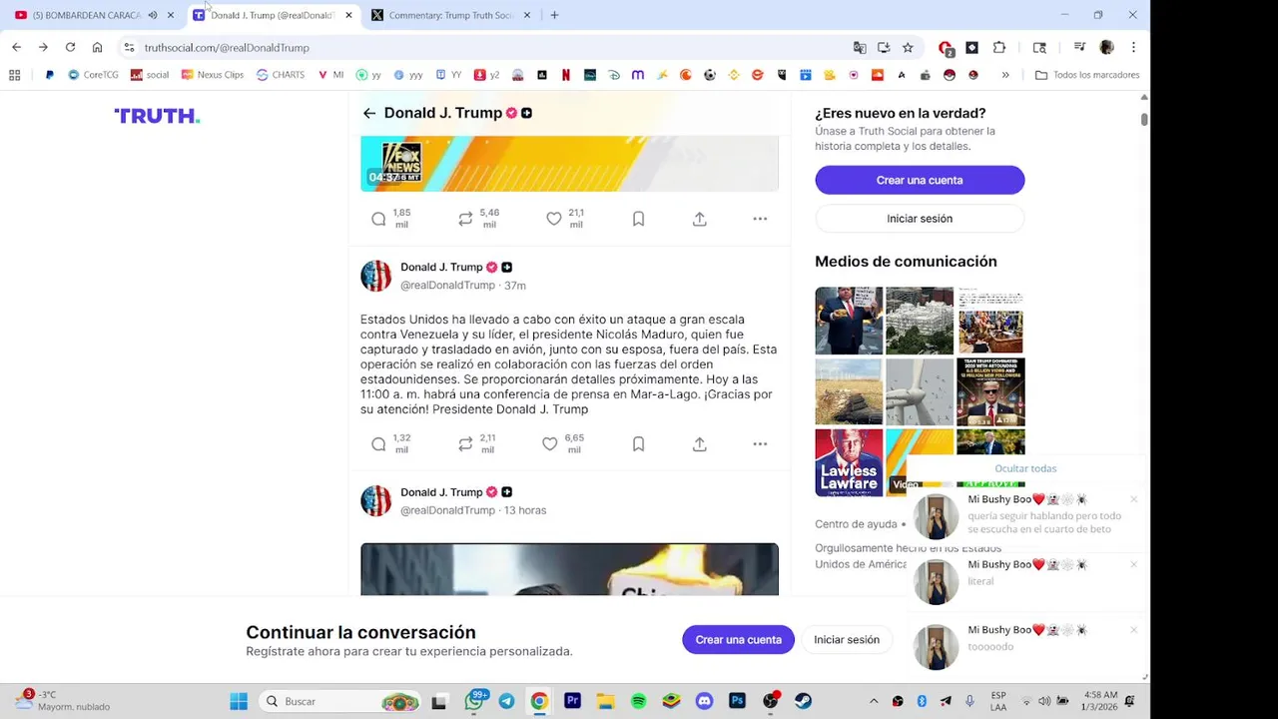1278x719 pixels.
Task: ReTruth the 37m Venezuela post
Action: [465, 444]
